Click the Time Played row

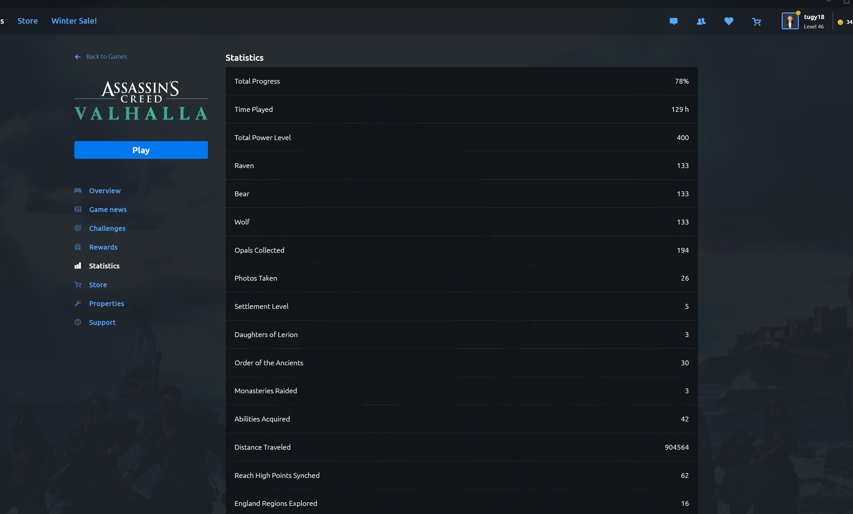[462, 109]
